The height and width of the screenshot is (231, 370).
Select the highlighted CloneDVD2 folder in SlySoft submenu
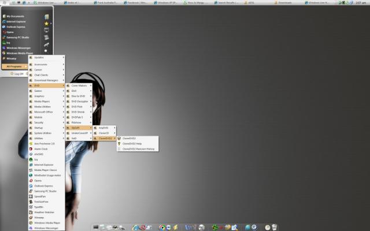click(105, 139)
